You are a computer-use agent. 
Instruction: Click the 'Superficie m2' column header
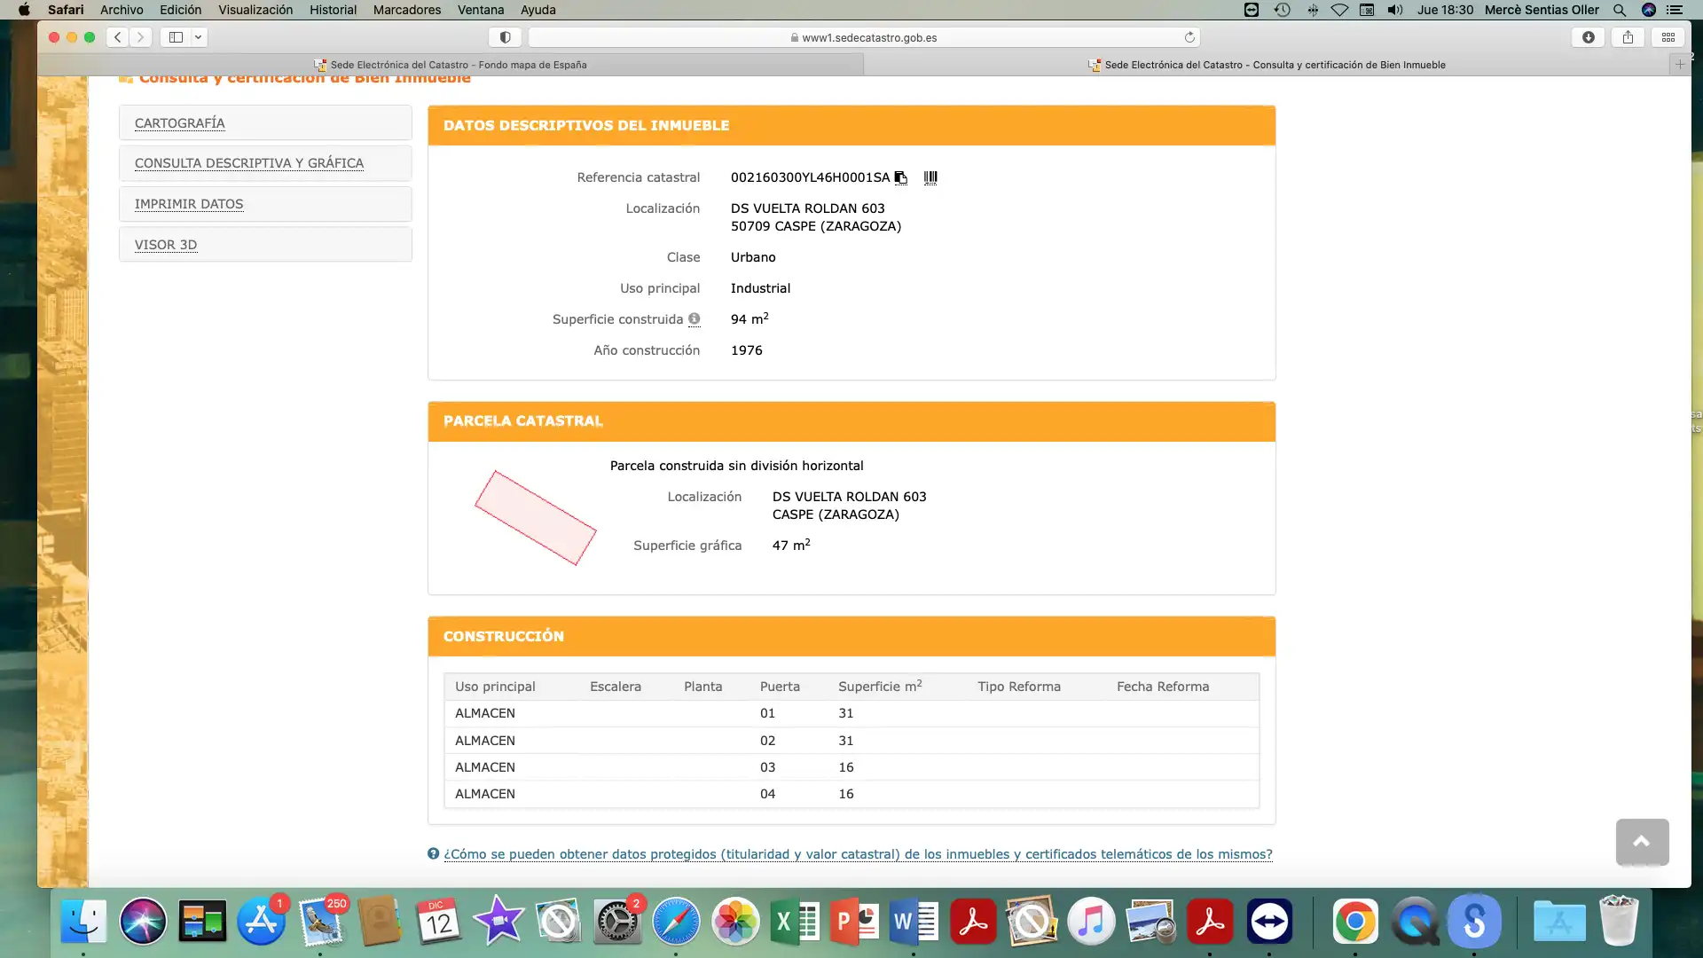pos(880,686)
